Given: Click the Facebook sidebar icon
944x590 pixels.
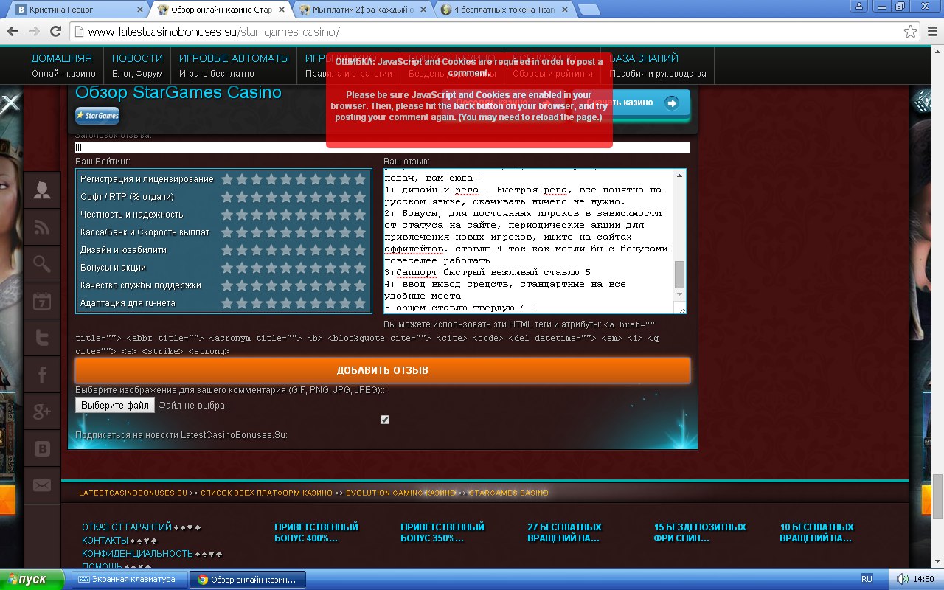Looking at the screenshot, I should [x=42, y=375].
